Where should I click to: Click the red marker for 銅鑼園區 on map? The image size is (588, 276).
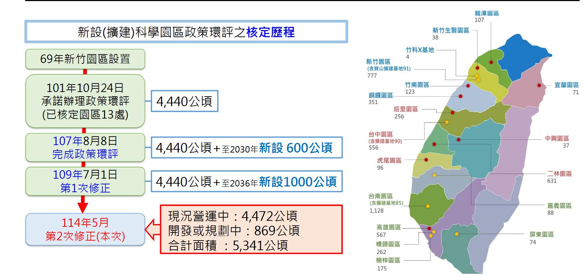click(460, 96)
